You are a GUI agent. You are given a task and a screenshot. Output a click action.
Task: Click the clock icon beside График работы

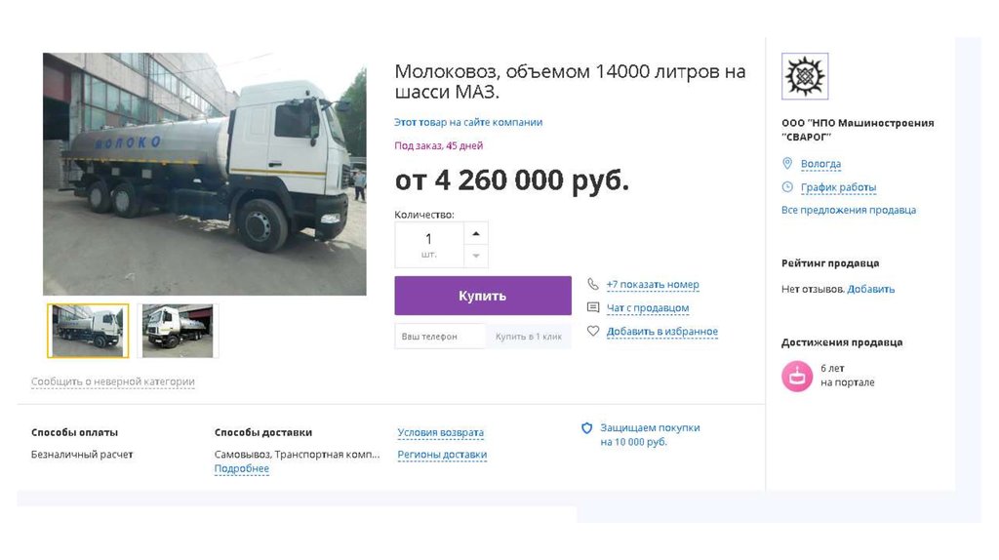(x=787, y=187)
